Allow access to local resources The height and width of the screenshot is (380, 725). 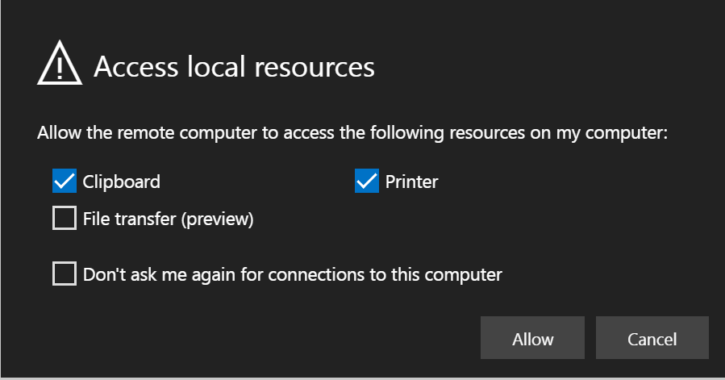click(532, 338)
